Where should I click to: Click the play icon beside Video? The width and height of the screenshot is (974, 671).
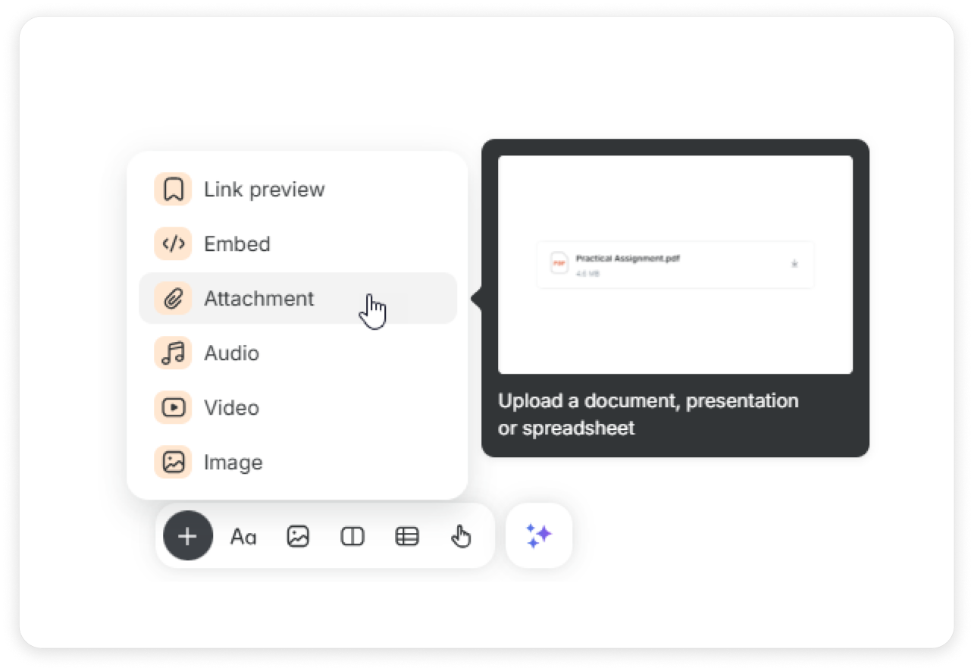174,408
